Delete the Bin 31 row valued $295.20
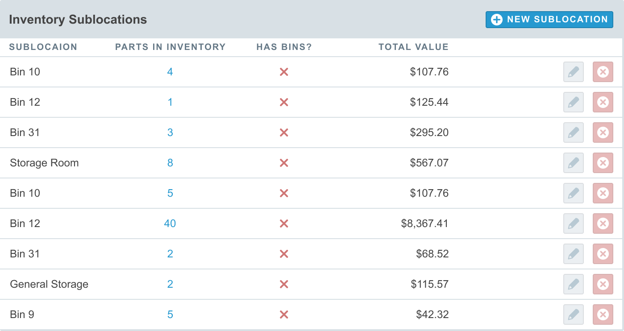 (x=603, y=132)
